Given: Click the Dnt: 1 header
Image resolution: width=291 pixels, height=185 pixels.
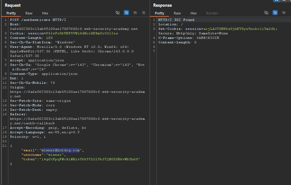Looking at the screenshot, I should [x=17, y=78].
